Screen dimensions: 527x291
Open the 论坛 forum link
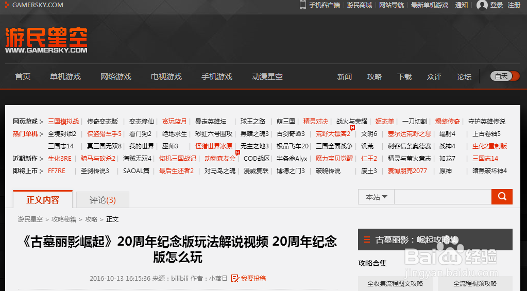tap(464, 77)
